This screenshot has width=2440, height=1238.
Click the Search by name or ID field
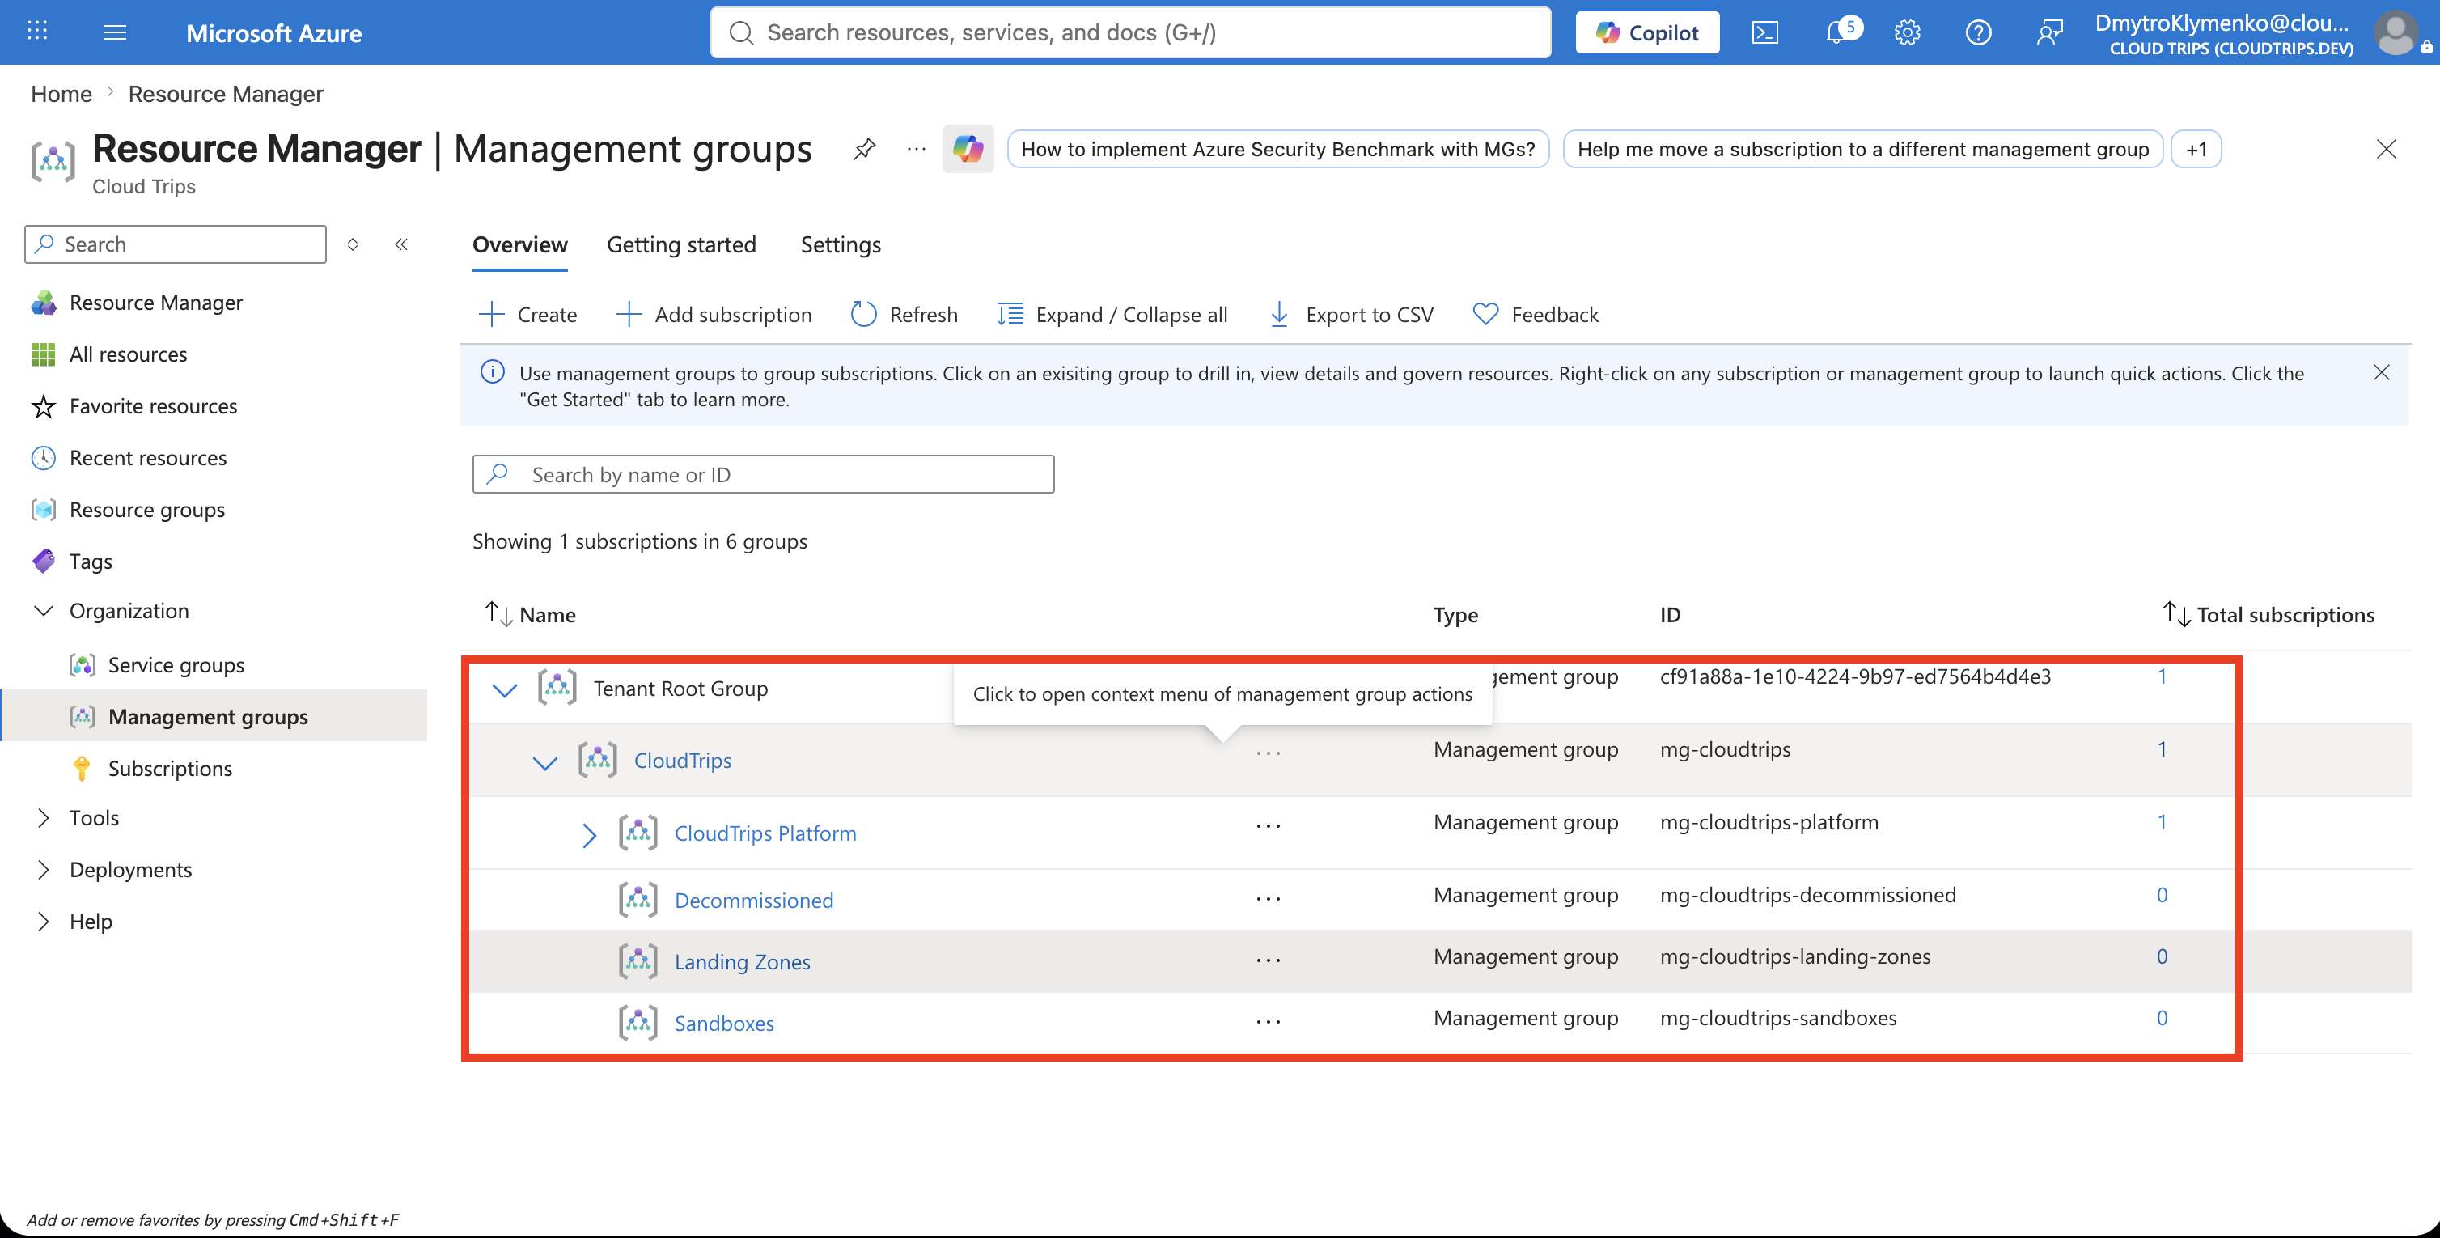click(764, 474)
